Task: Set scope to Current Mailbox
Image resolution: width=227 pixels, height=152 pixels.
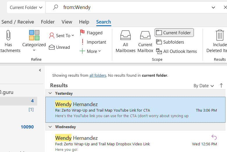Action: pyautogui.click(x=145, y=41)
